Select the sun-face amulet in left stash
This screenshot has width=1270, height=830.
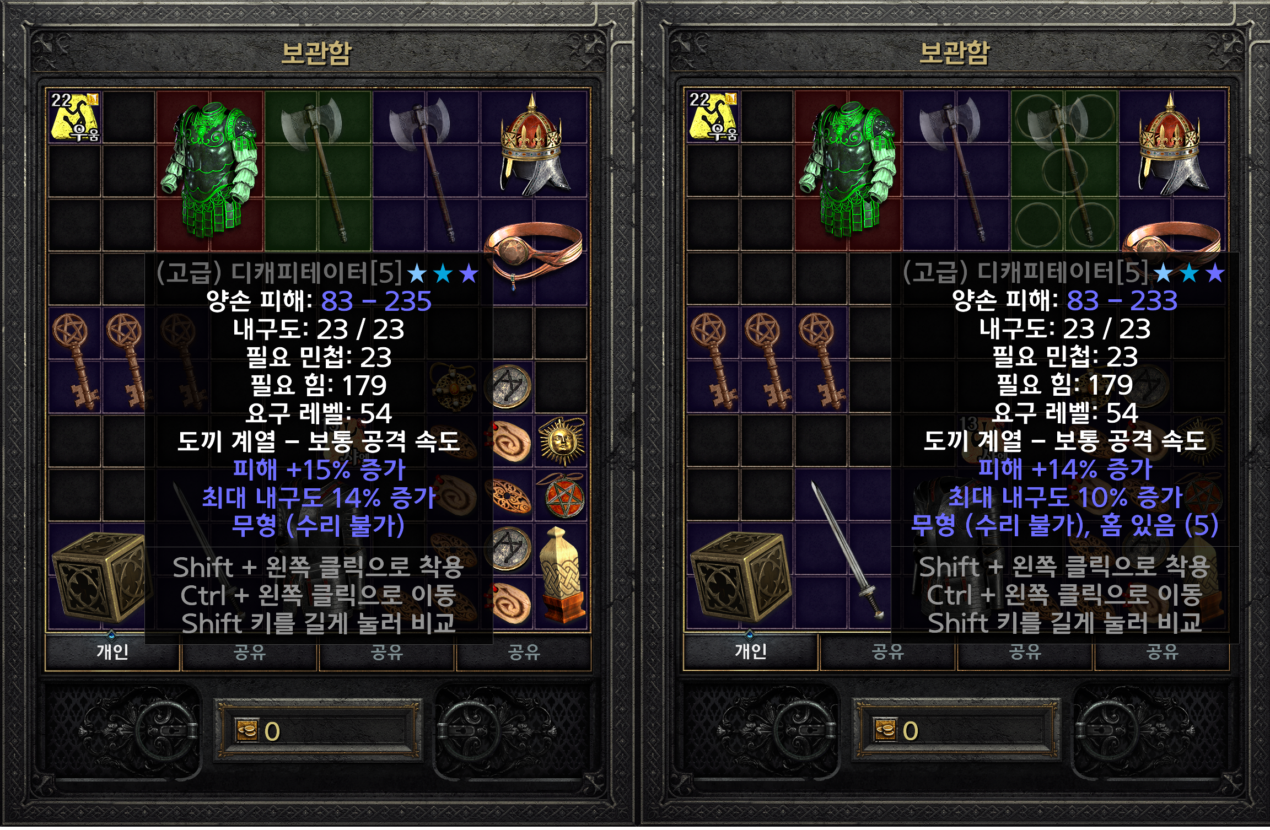coord(561,442)
